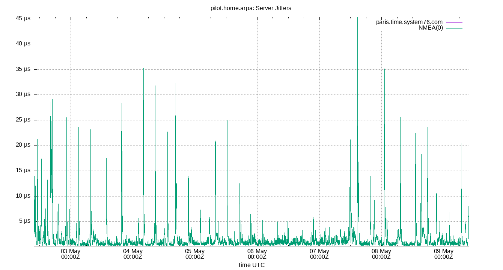503x270 pixels.
Task: Select the legend entry 'paris.time.system76.com'
Action: click(x=409, y=22)
